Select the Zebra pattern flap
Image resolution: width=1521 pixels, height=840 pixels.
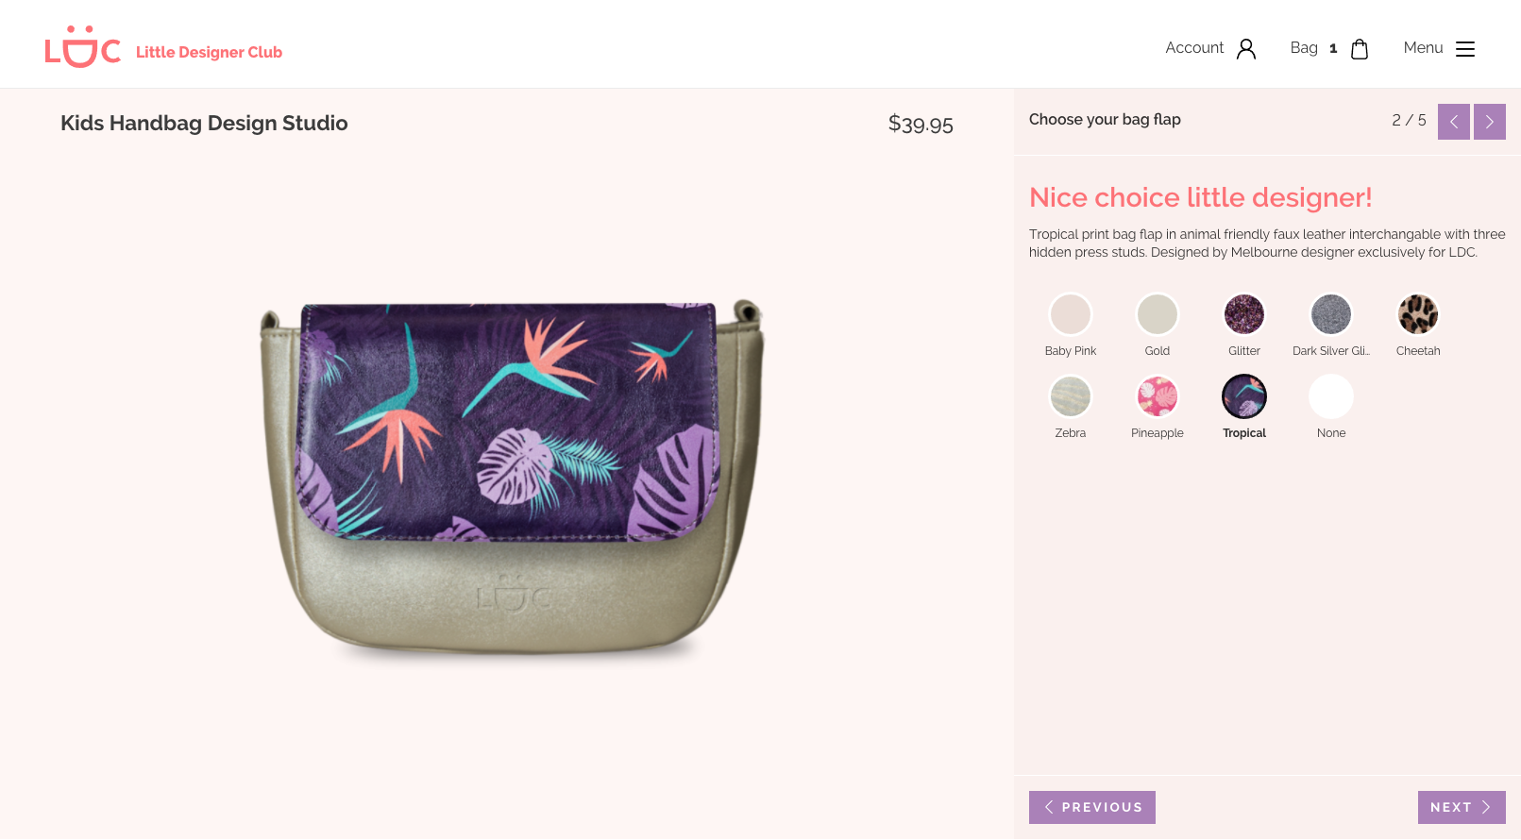point(1070,396)
